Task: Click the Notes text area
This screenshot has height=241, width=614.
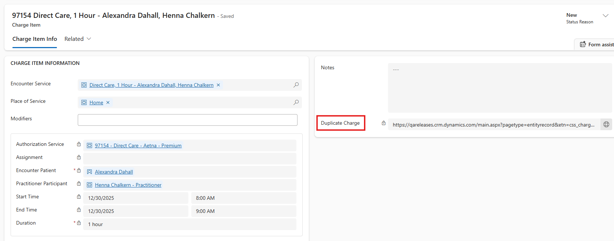Action: click(499, 88)
